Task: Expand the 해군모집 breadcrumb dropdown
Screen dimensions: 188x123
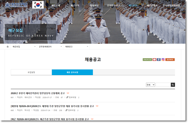Action: [x=24, y=47]
